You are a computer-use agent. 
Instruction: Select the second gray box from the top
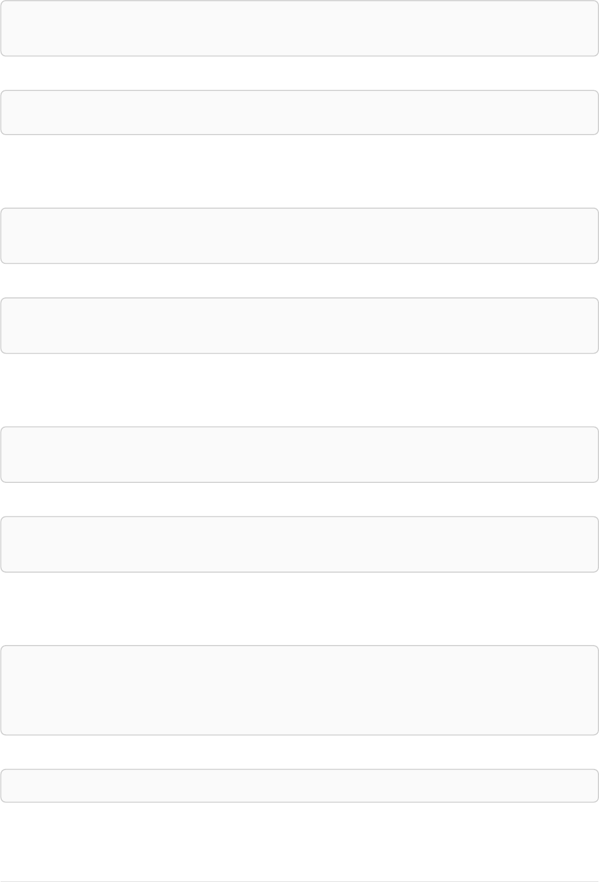pyautogui.click(x=299, y=112)
